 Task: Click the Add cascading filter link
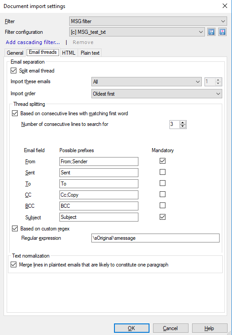pyautogui.click(x=33, y=42)
